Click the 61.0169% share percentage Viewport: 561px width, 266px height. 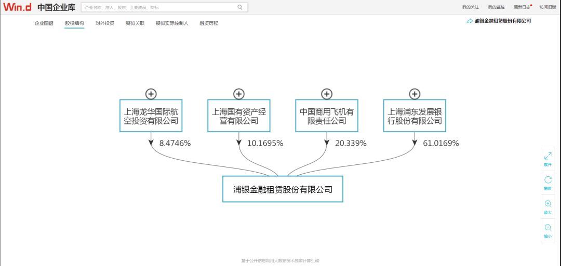(441, 144)
